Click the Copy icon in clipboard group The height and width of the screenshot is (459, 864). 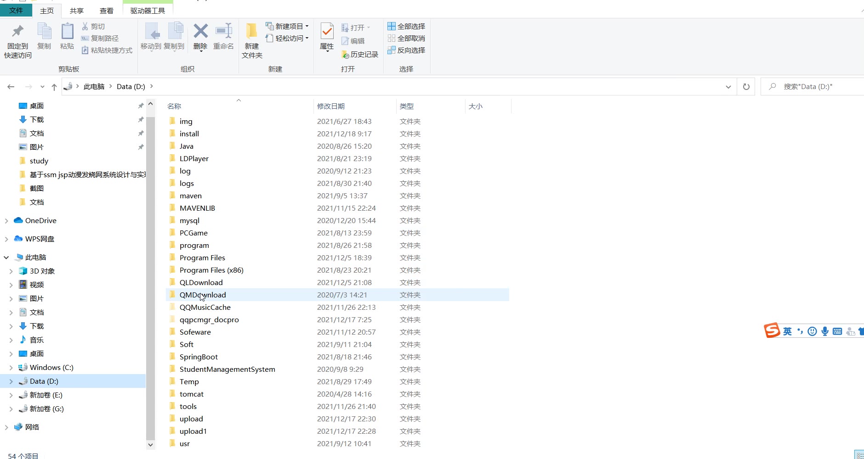point(44,36)
